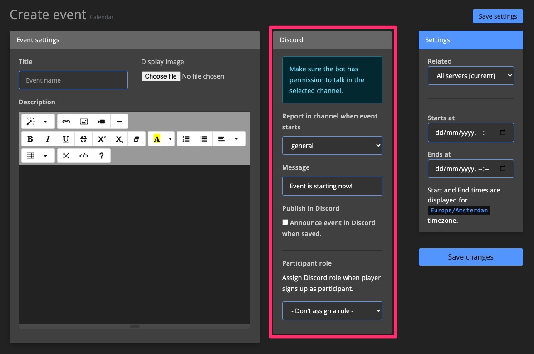
Task: Insert an ordered numbered list
Action: [x=186, y=139]
